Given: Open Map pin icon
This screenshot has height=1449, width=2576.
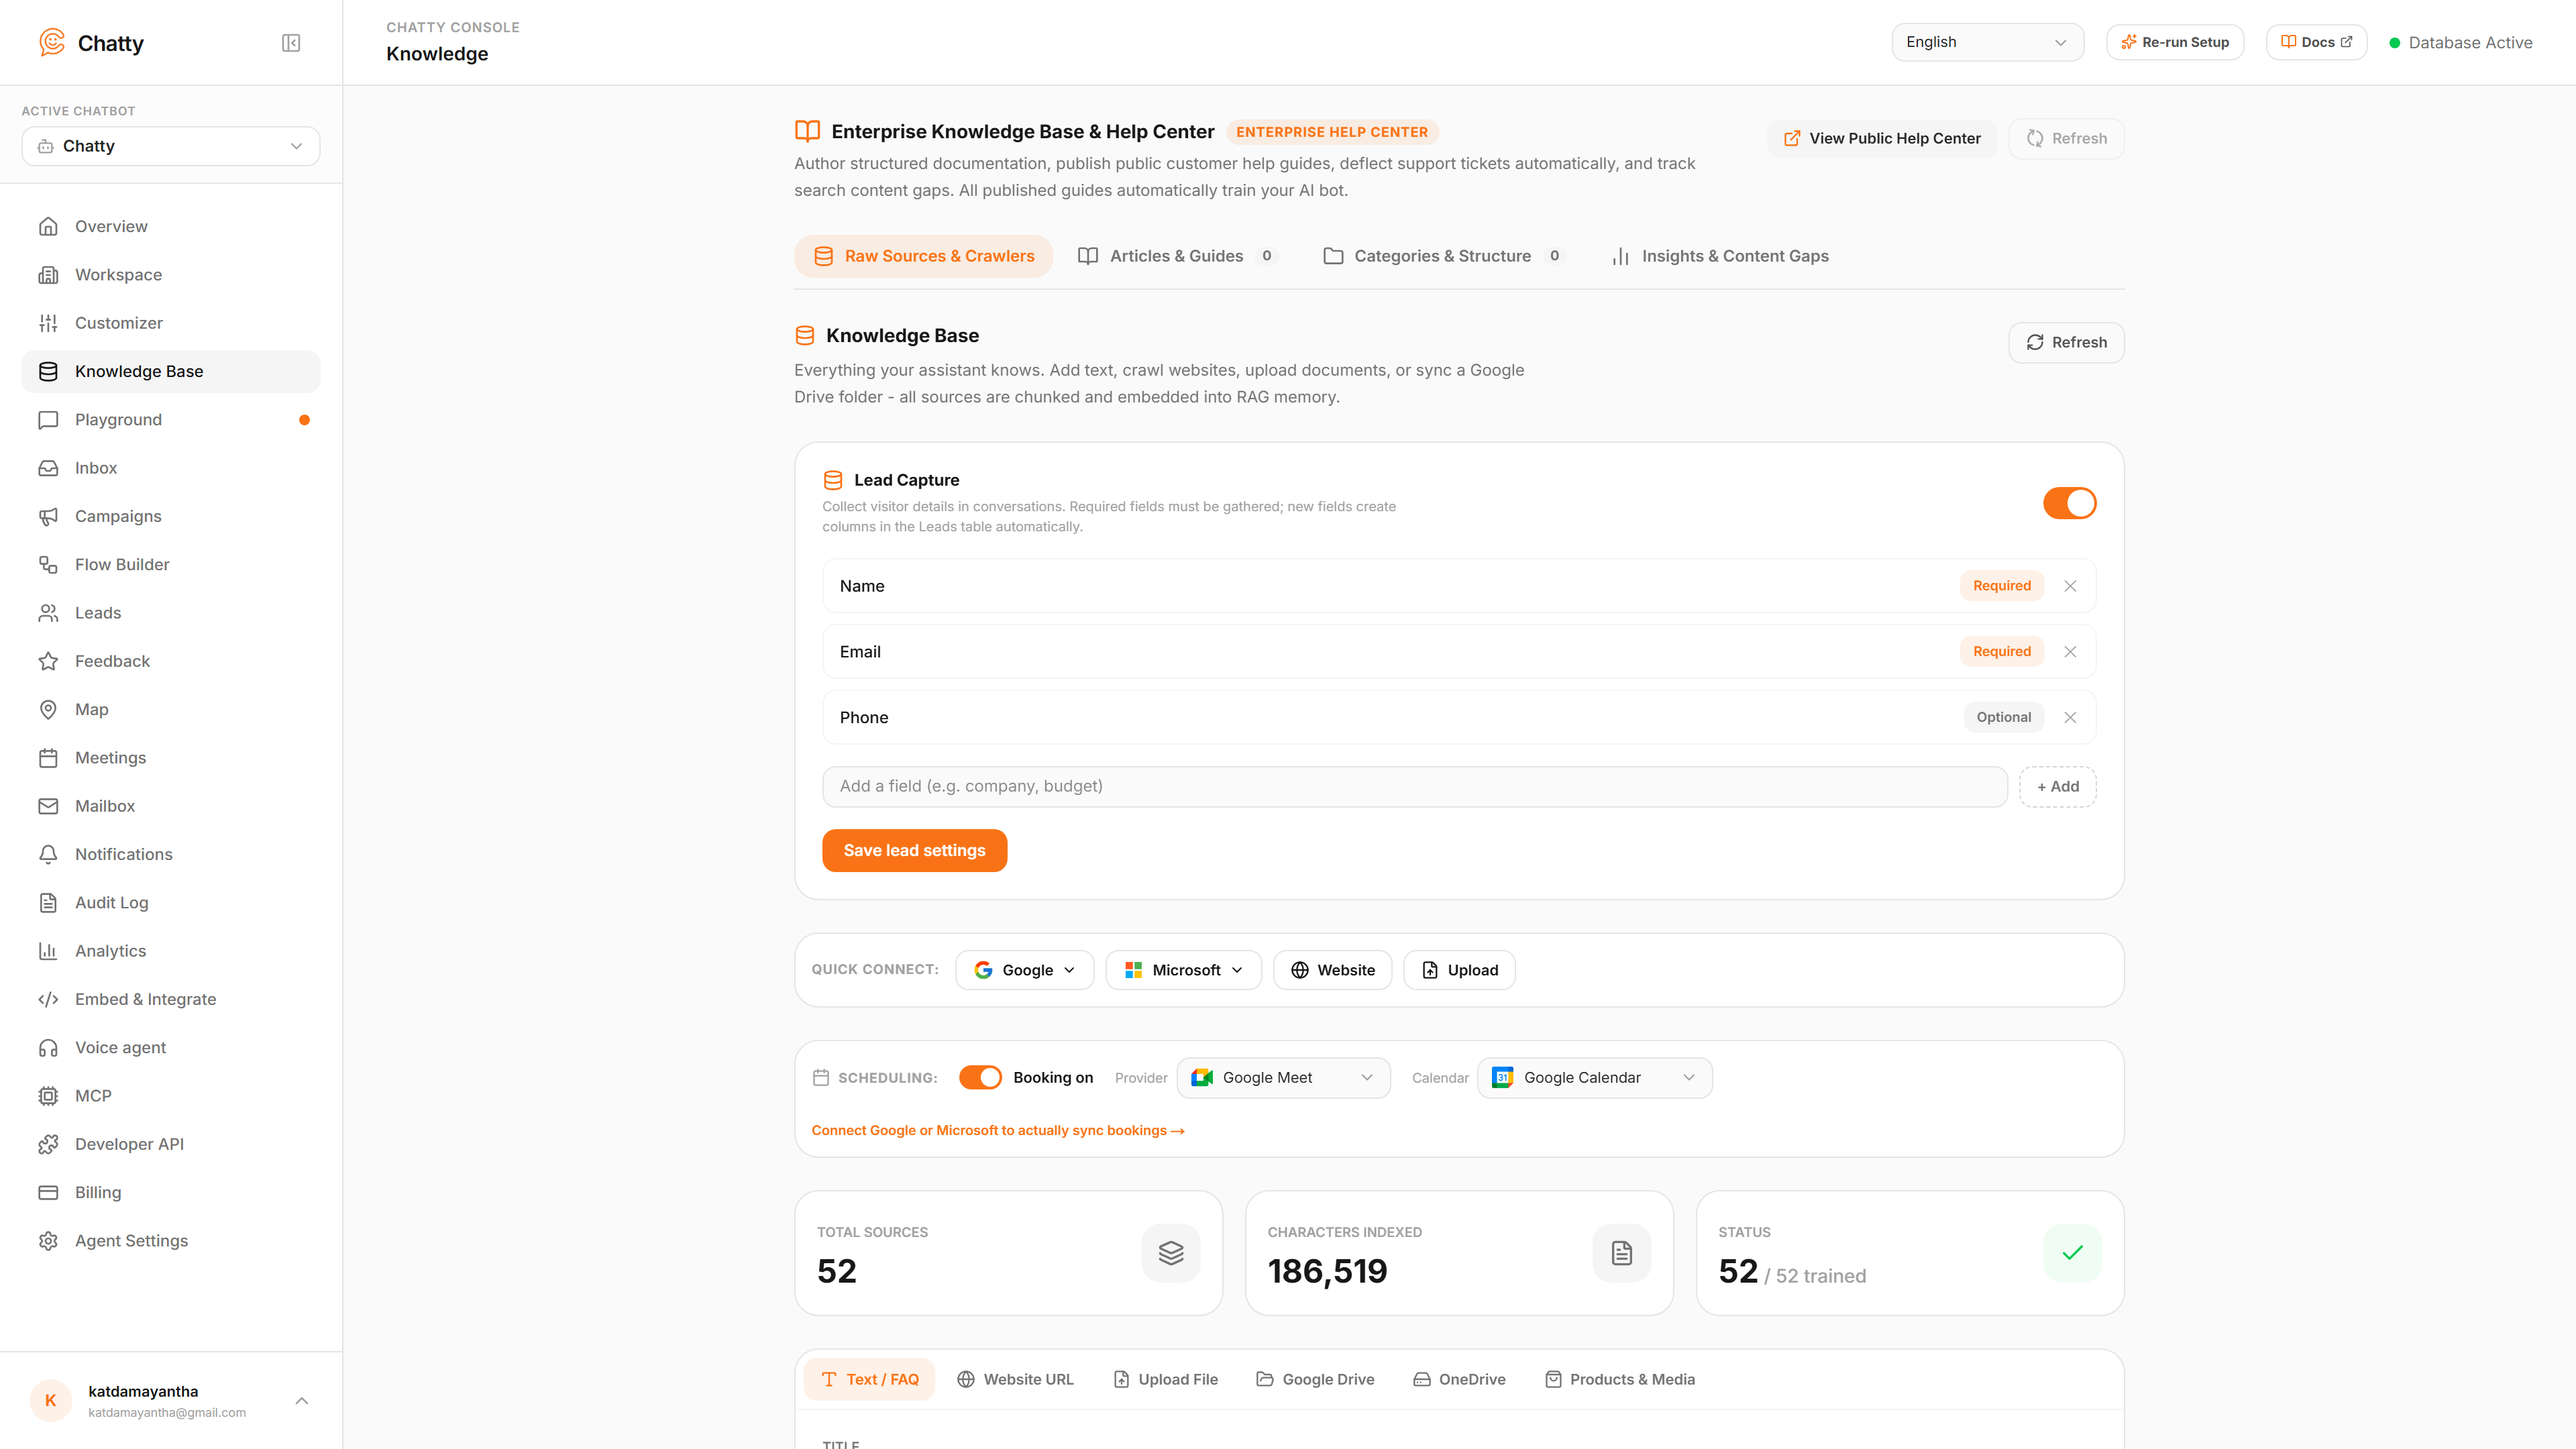Looking at the screenshot, I should (48, 710).
